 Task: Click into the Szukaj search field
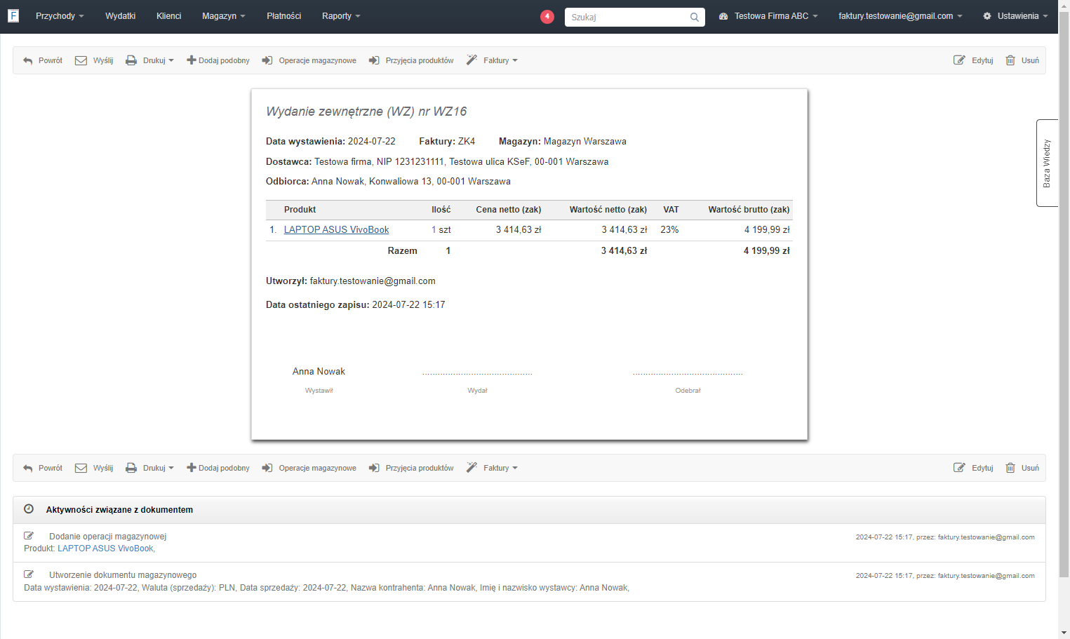tap(628, 17)
